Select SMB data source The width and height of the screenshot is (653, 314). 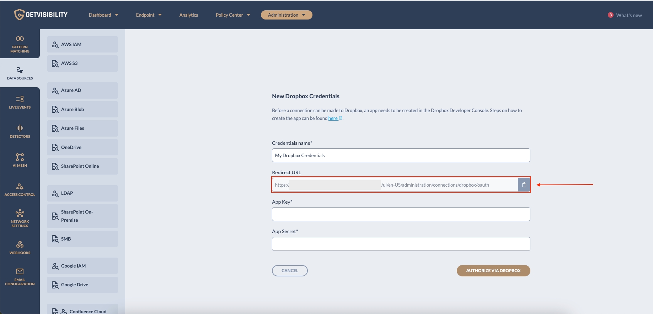coord(82,239)
